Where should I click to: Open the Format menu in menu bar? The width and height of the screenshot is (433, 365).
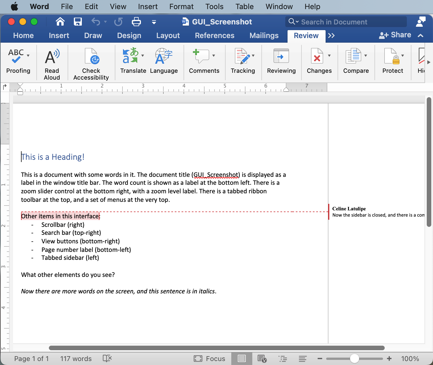[181, 7]
